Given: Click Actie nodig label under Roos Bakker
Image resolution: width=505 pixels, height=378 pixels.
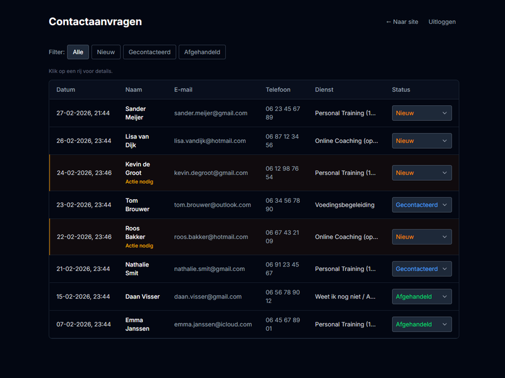Looking at the screenshot, I should click(139, 246).
